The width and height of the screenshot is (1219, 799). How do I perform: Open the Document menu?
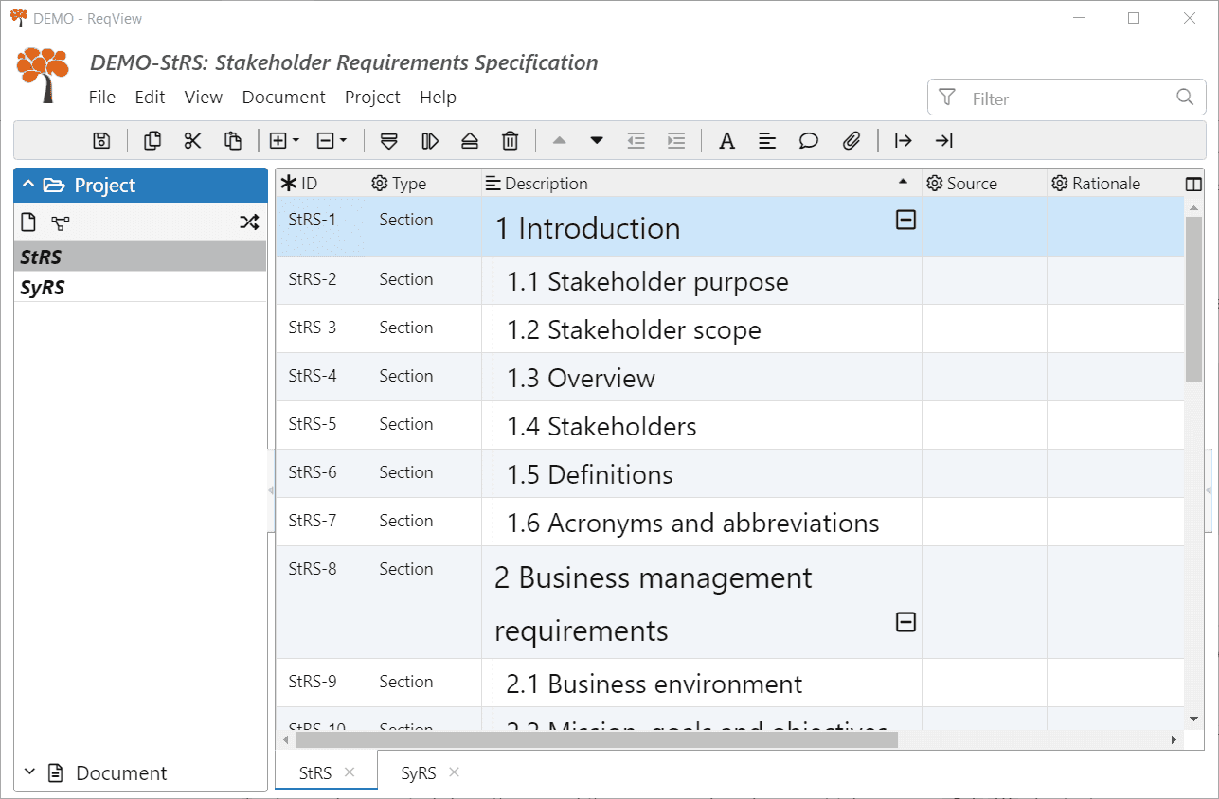click(283, 98)
